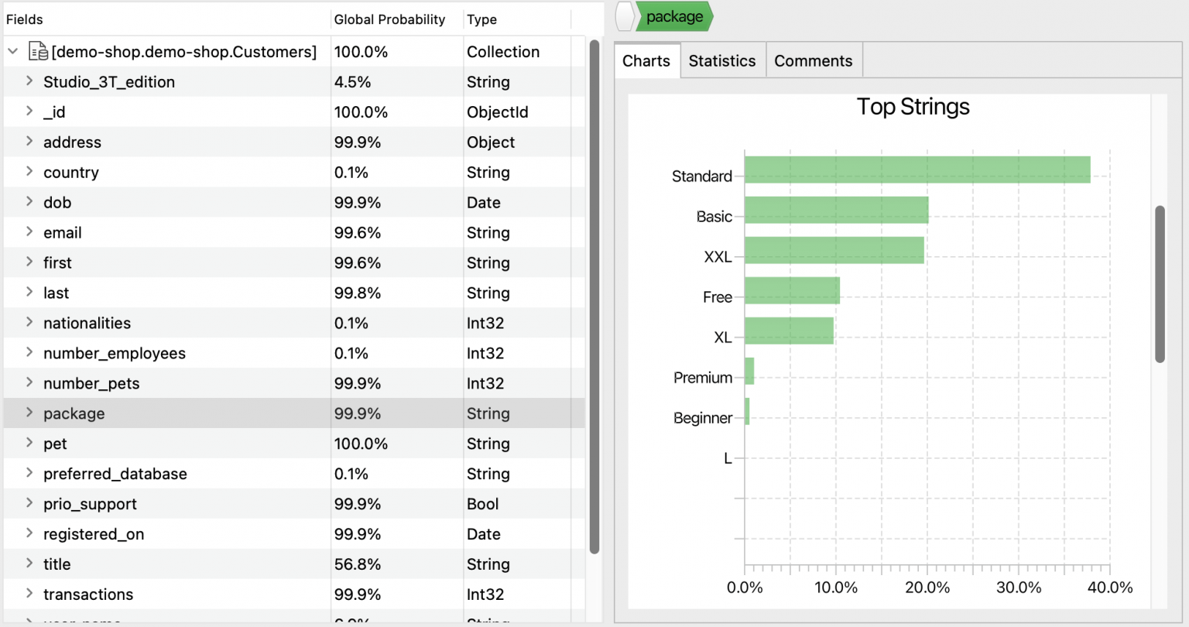Switch to the Statistics tab
Viewport: 1189px width, 627px height.
tap(721, 60)
